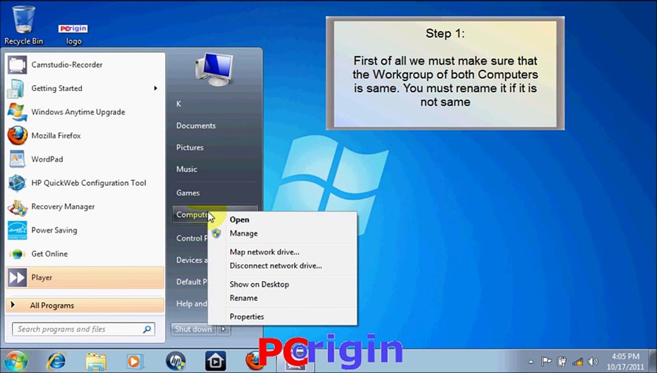
Task: Show hidden system tray icons
Action: [x=531, y=362]
